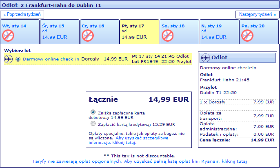The image size is (280, 168).
Task: Select the So, sty 18 date tab
Action: point(179,31)
